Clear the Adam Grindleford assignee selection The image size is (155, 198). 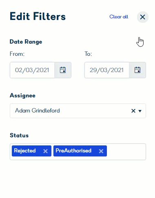click(x=133, y=111)
